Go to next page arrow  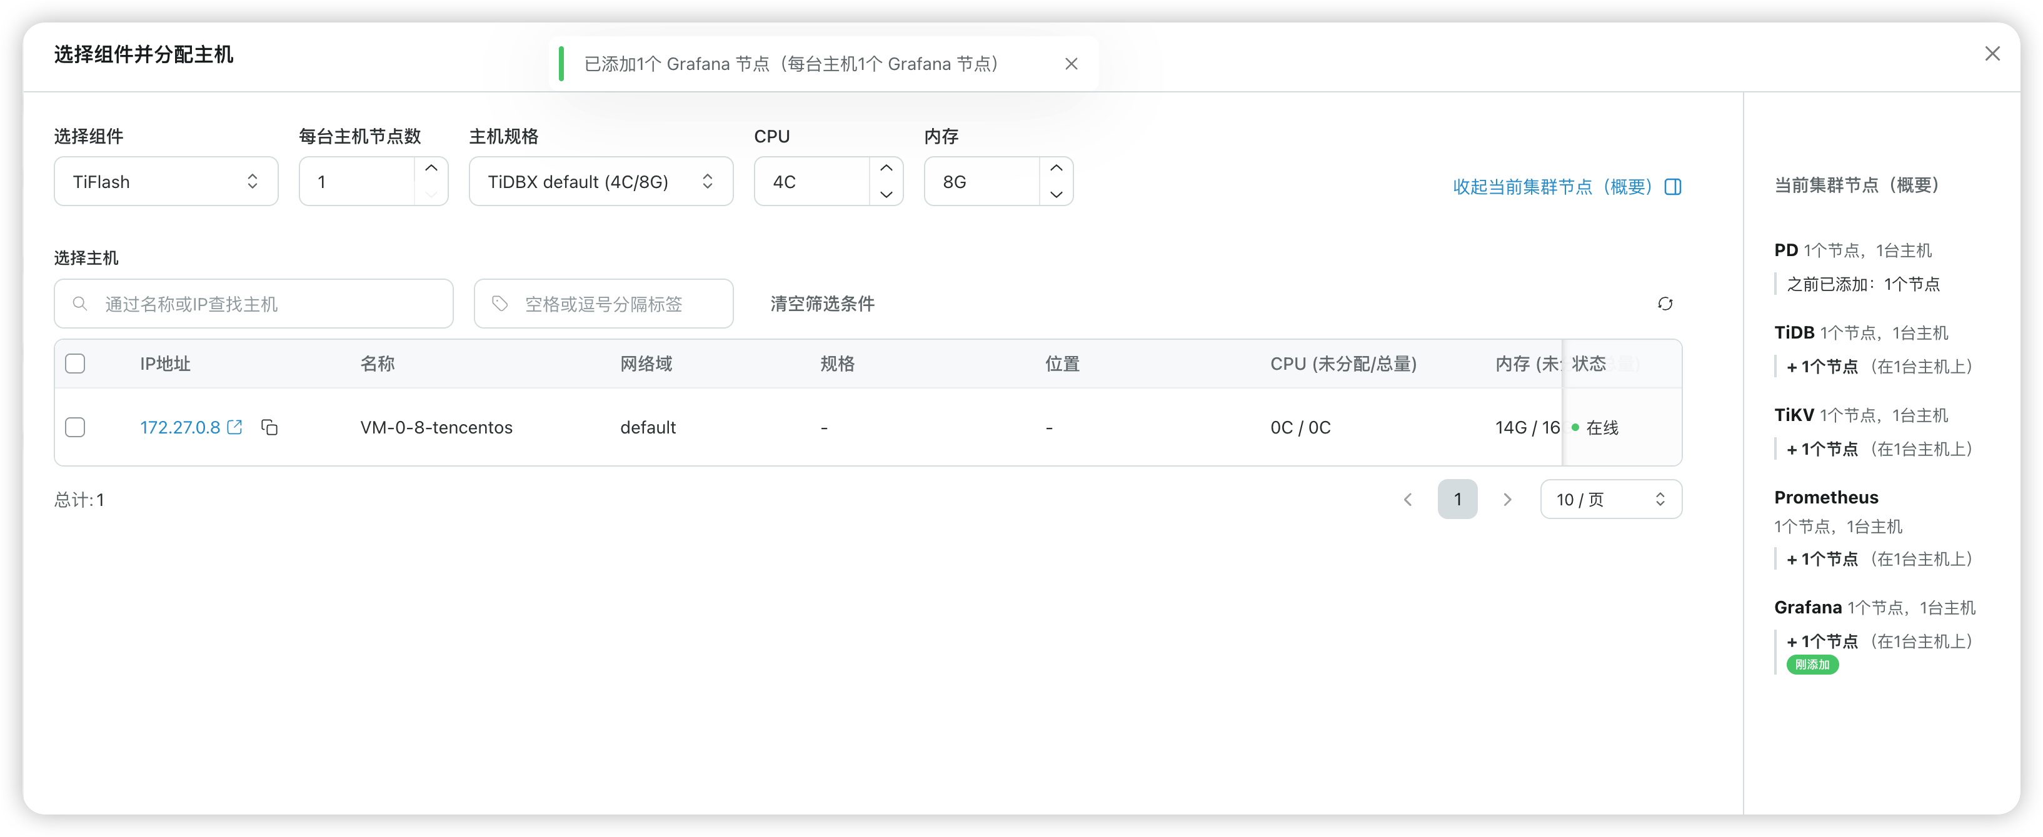pos(1507,499)
